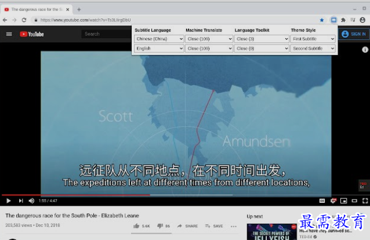This screenshot has height=240, width=370.
Task: Open the Chrome profile avatar icon
Action: [x=362, y=20]
